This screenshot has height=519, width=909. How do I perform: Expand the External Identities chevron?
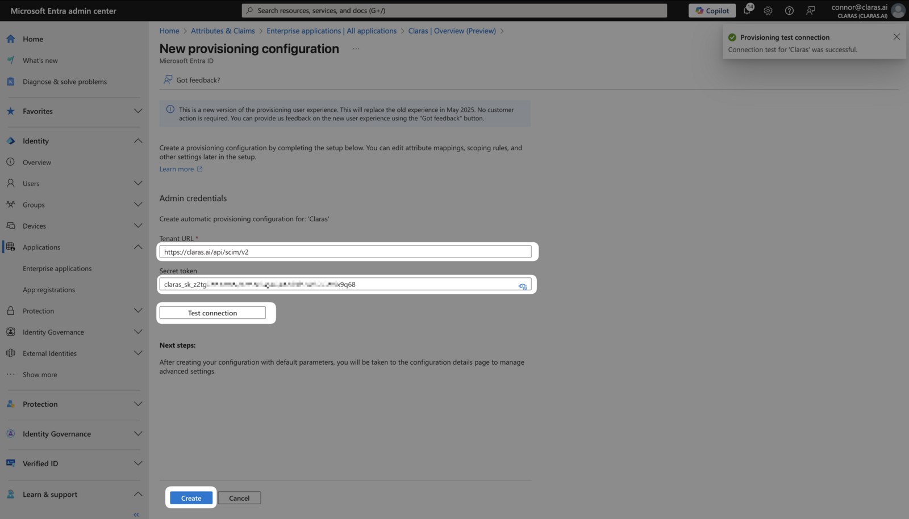click(x=138, y=353)
